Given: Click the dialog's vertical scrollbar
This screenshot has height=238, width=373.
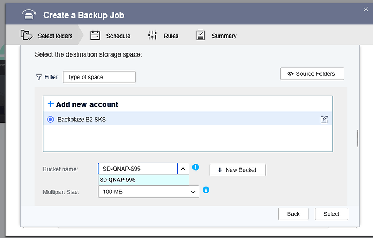Looking at the screenshot, I should [x=357, y=138].
